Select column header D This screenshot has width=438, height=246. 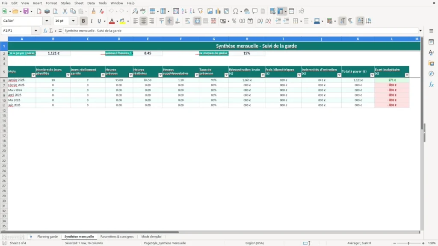(119, 39)
